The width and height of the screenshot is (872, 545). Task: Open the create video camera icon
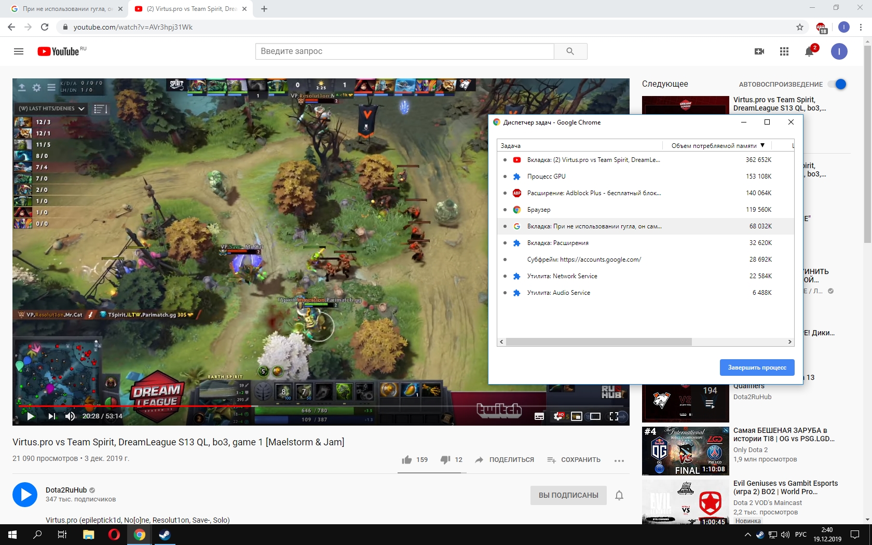[x=759, y=51]
